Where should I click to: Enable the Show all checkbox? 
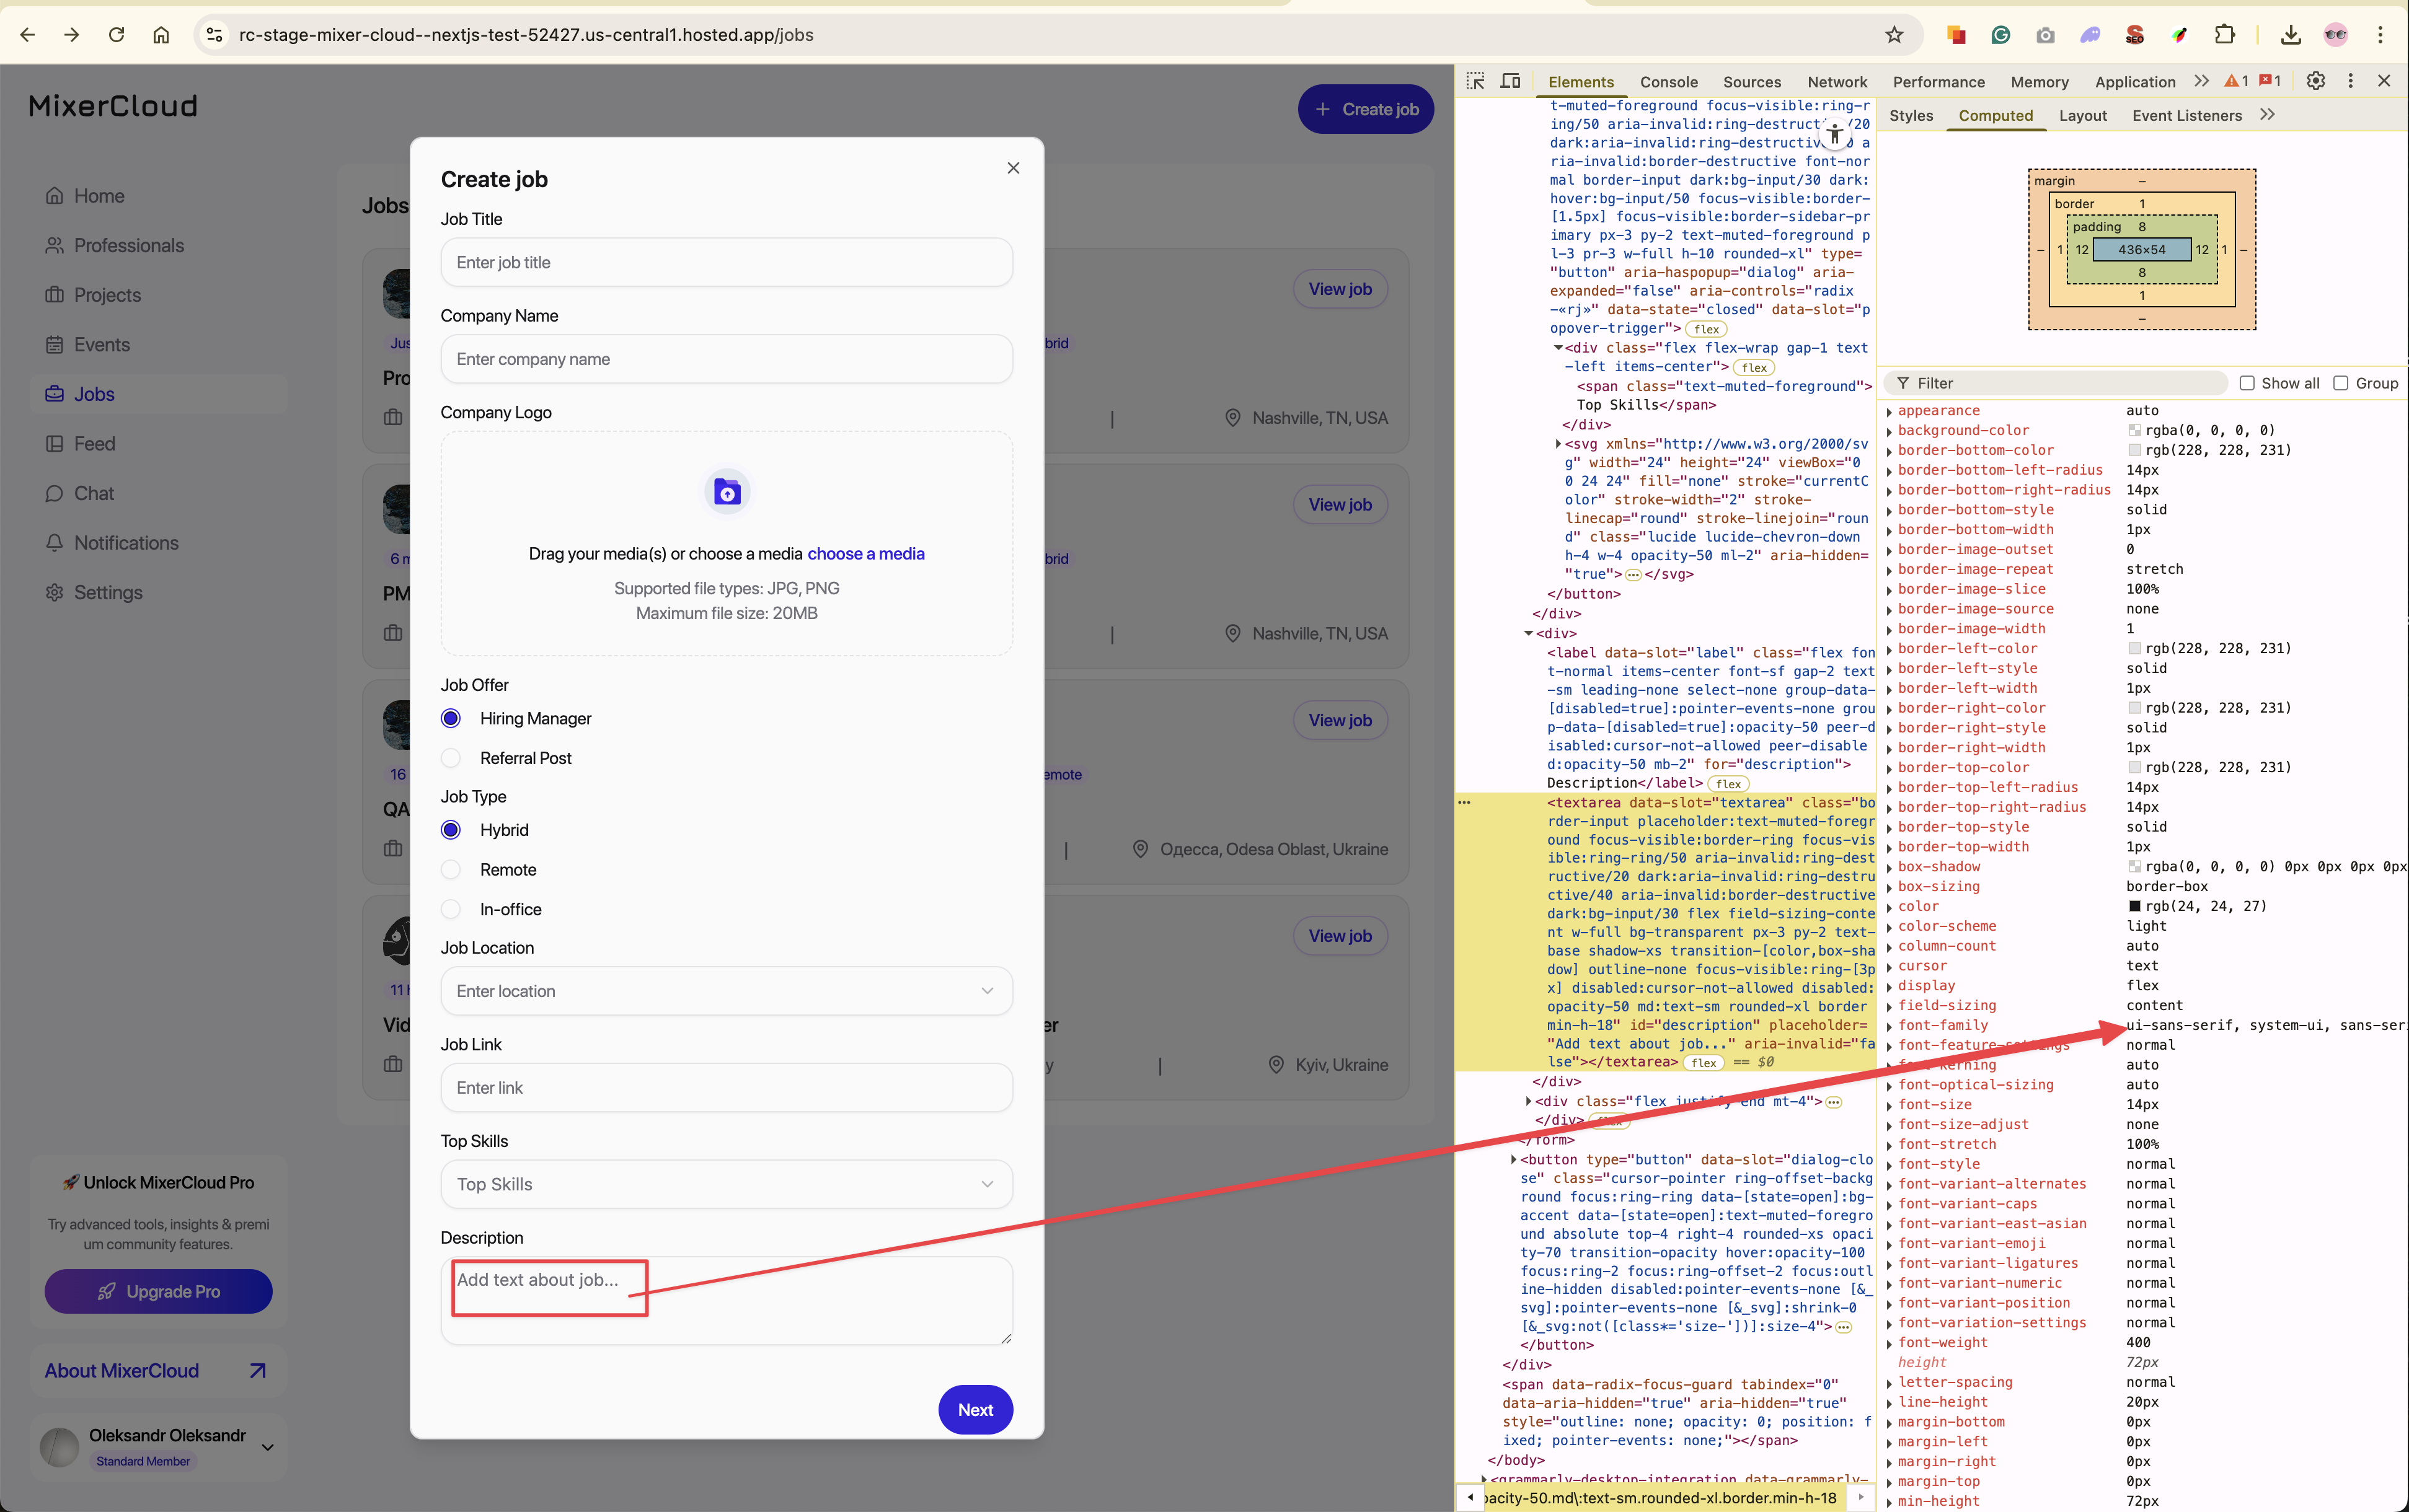click(2247, 383)
